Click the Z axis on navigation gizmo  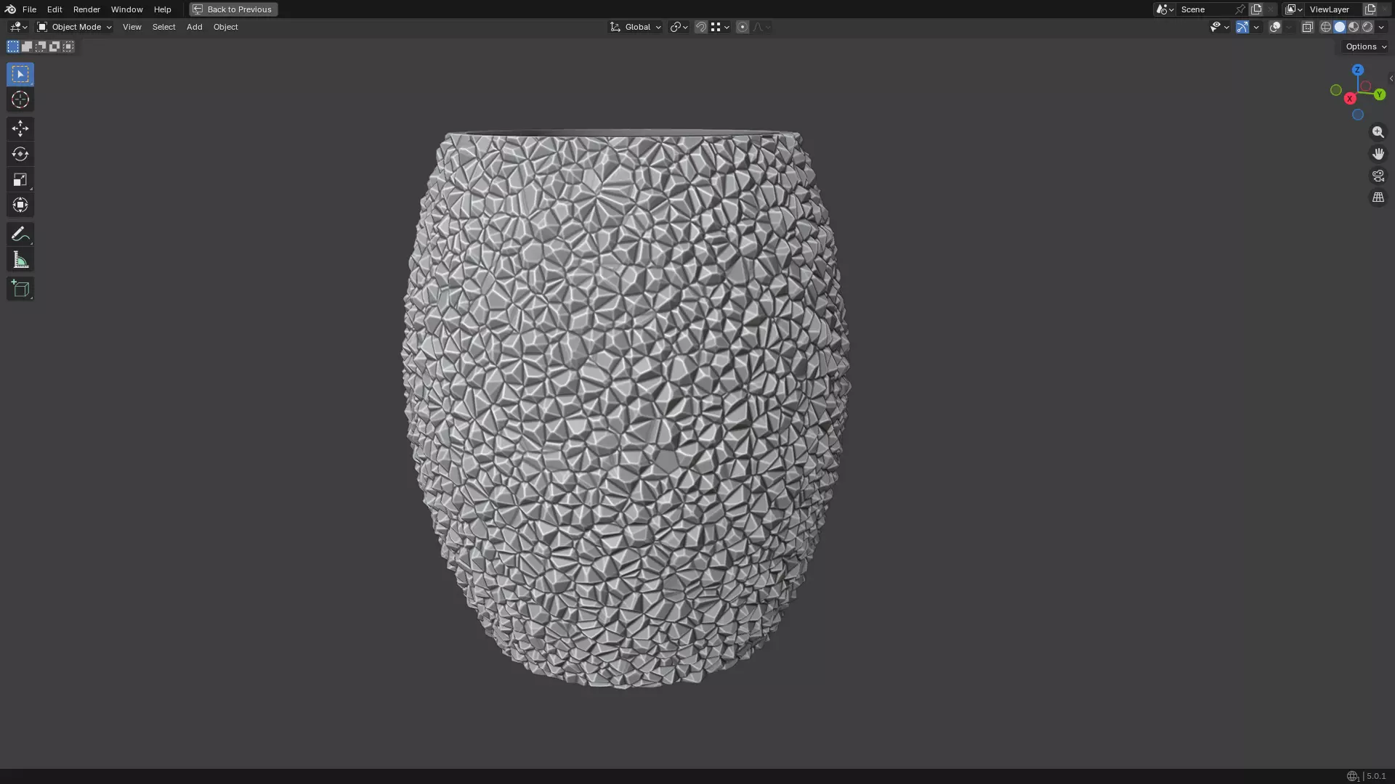point(1357,70)
